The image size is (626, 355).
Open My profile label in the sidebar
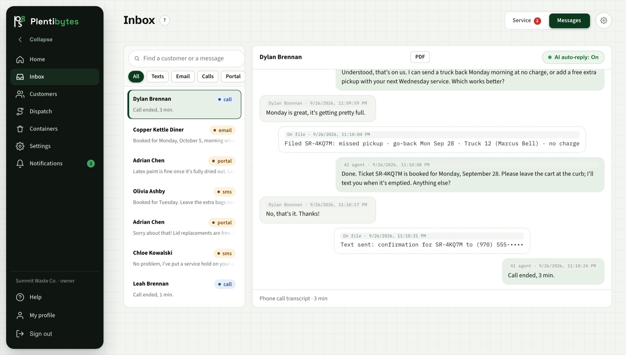(42, 315)
